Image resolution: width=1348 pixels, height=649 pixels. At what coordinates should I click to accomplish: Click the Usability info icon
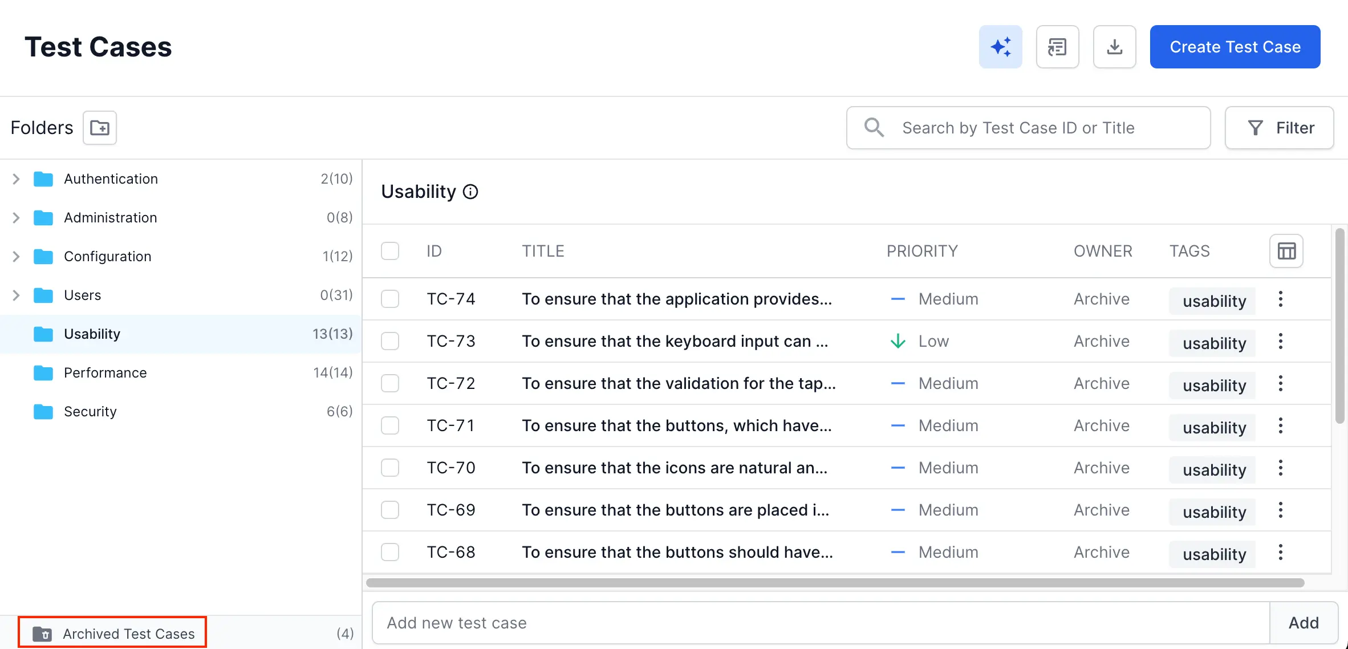(470, 192)
